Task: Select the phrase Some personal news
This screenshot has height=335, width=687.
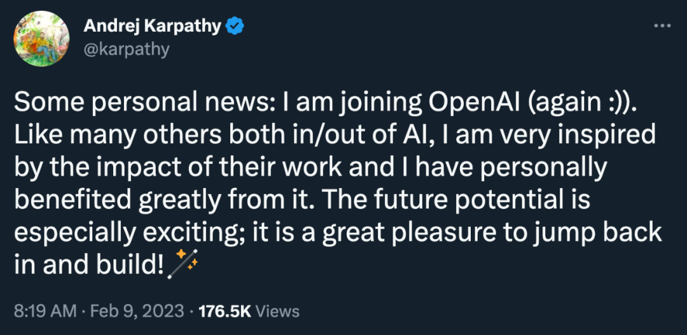Action: (x=124, y=104)
